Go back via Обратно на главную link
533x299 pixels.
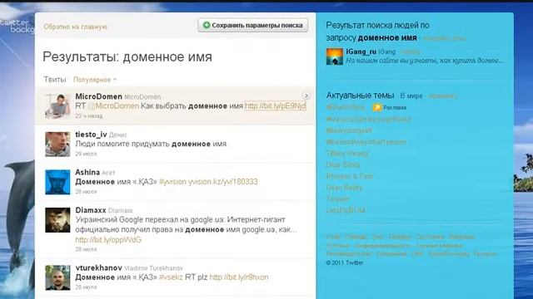coord(75,27)
